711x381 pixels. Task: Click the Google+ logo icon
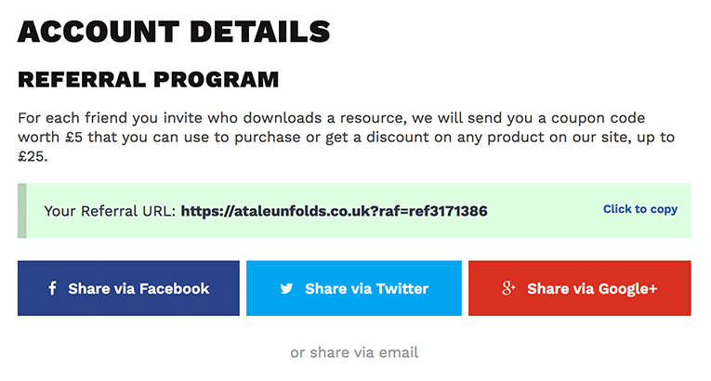(508, 288)
